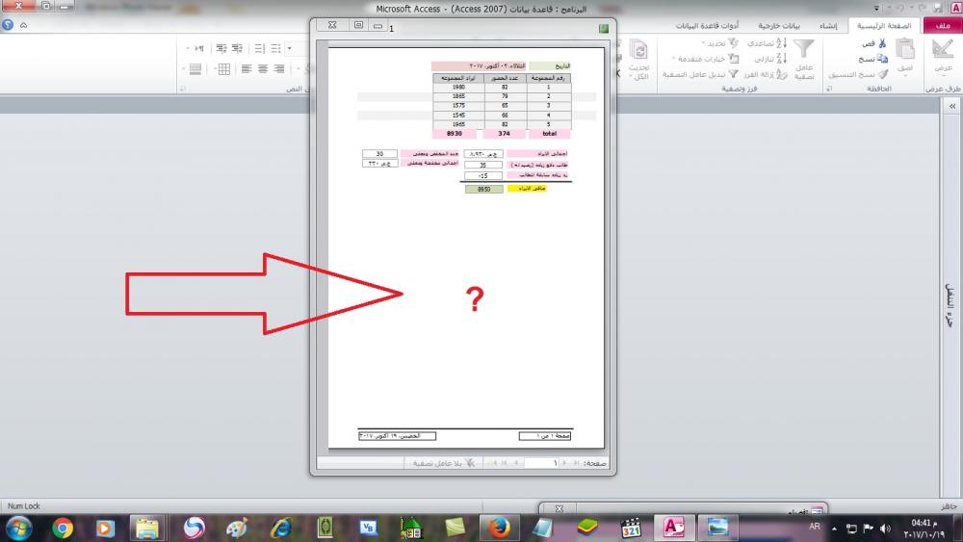Click the No Filter (بلا عامل تصفية) button
This screenshot has width=963, height=542.
[443, 463]
